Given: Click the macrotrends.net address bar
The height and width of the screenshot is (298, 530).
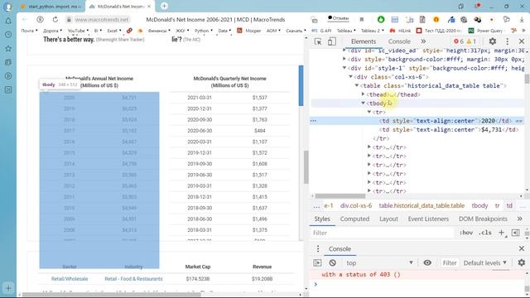Looking at the screenshot, I should 101,20.
